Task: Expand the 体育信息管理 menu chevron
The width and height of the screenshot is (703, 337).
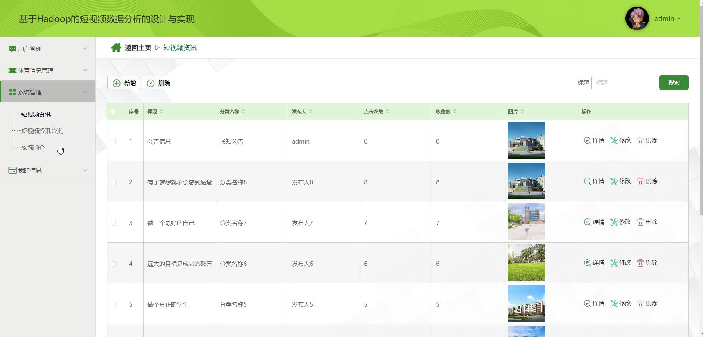Action: (x=85, y=70)
